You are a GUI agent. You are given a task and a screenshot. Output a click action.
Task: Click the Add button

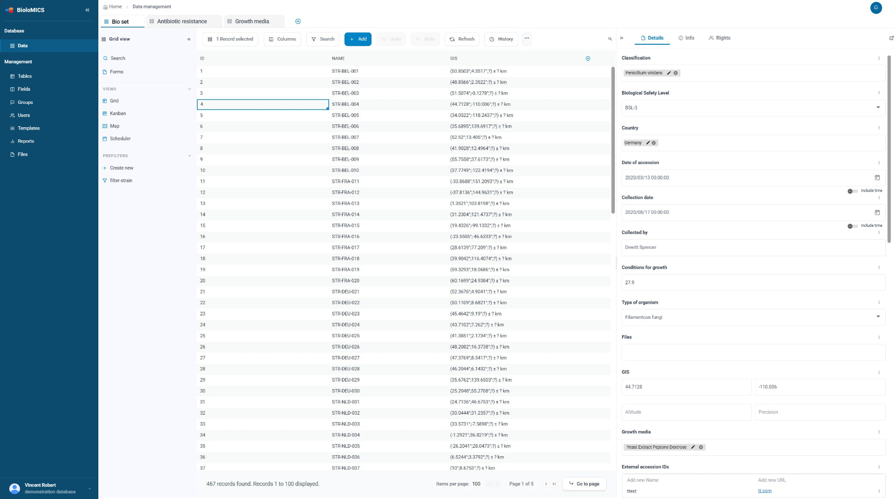pos(358,39)
